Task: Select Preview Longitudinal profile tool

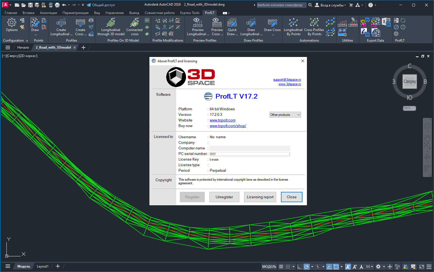Action: (198, 27)
